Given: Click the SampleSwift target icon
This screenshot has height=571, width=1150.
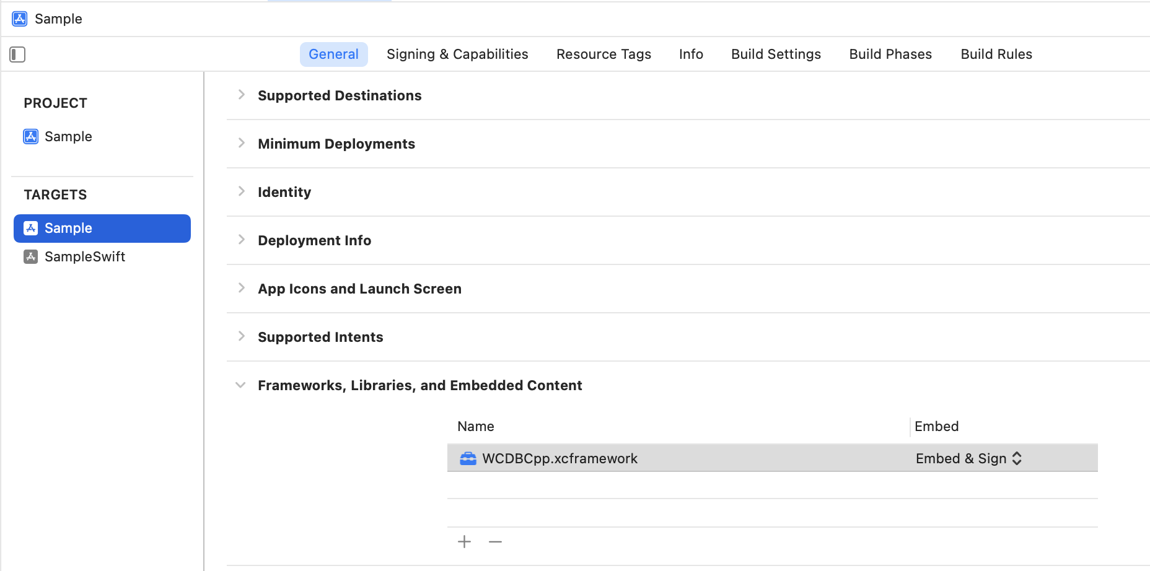Looking at the screenshot, I should pyautogui.click(x=31, y=256).
